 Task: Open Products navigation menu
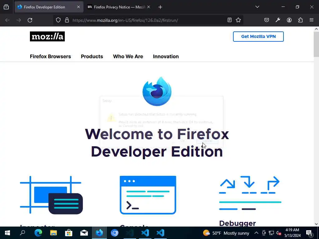[92, 56]
